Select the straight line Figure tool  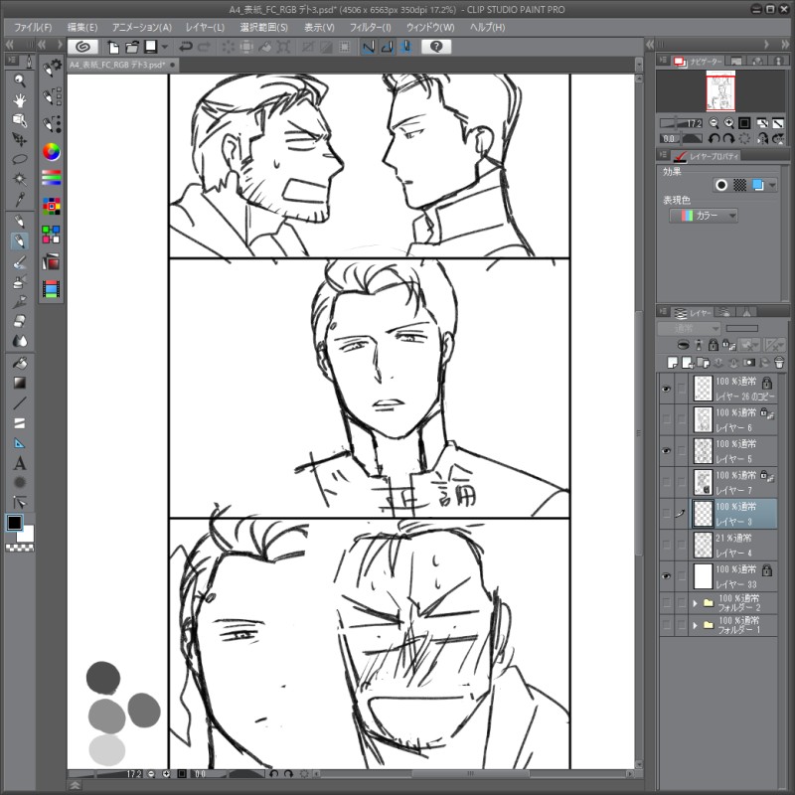19,403
